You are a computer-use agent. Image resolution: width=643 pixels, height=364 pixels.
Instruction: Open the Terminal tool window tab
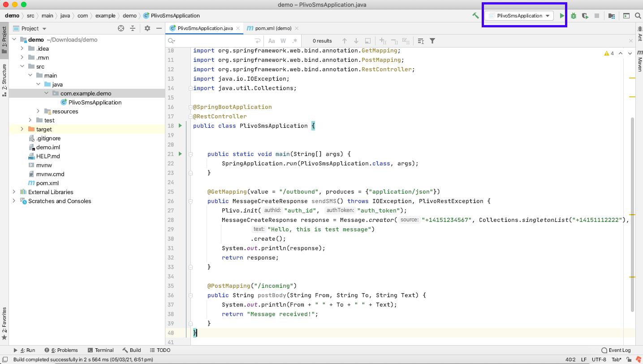pyautogui.click(x=101, y=350)
